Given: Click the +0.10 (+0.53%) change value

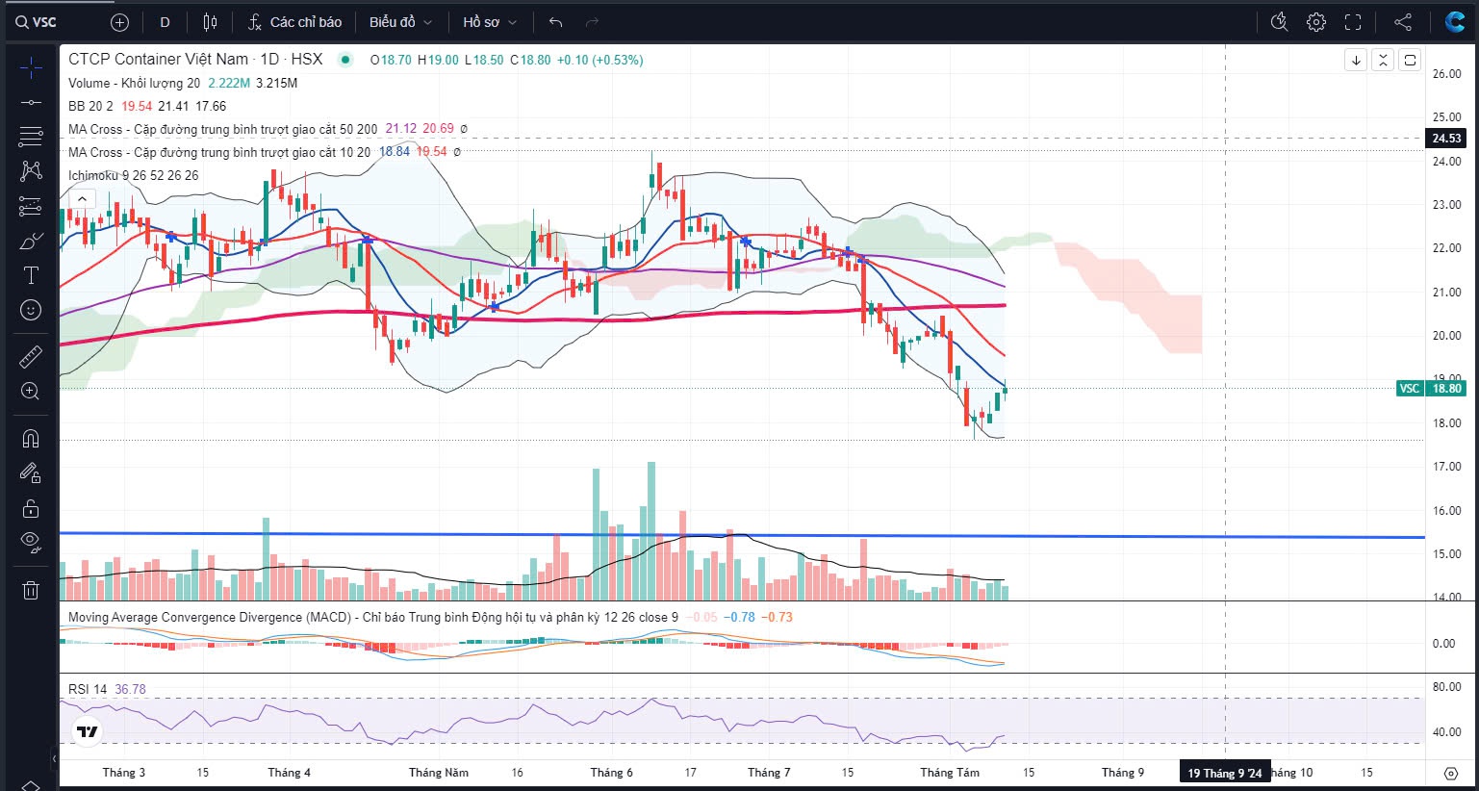Looking at the screenshot, I should tap(599, 60).
